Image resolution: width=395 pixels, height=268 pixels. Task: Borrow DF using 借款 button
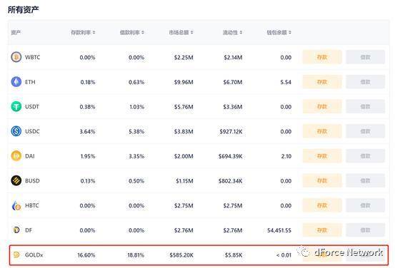pyautogui.click(x=365, y=230)
